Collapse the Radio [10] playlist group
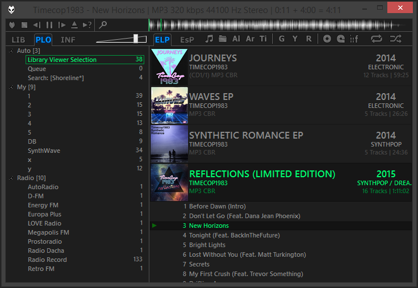The width and height of the screenshot is (418, 288). click(11, 178)
